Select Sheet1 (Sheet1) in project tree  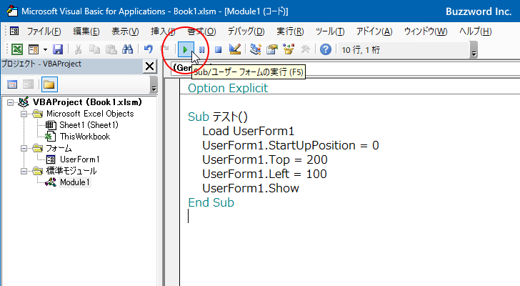coord(89,125)
